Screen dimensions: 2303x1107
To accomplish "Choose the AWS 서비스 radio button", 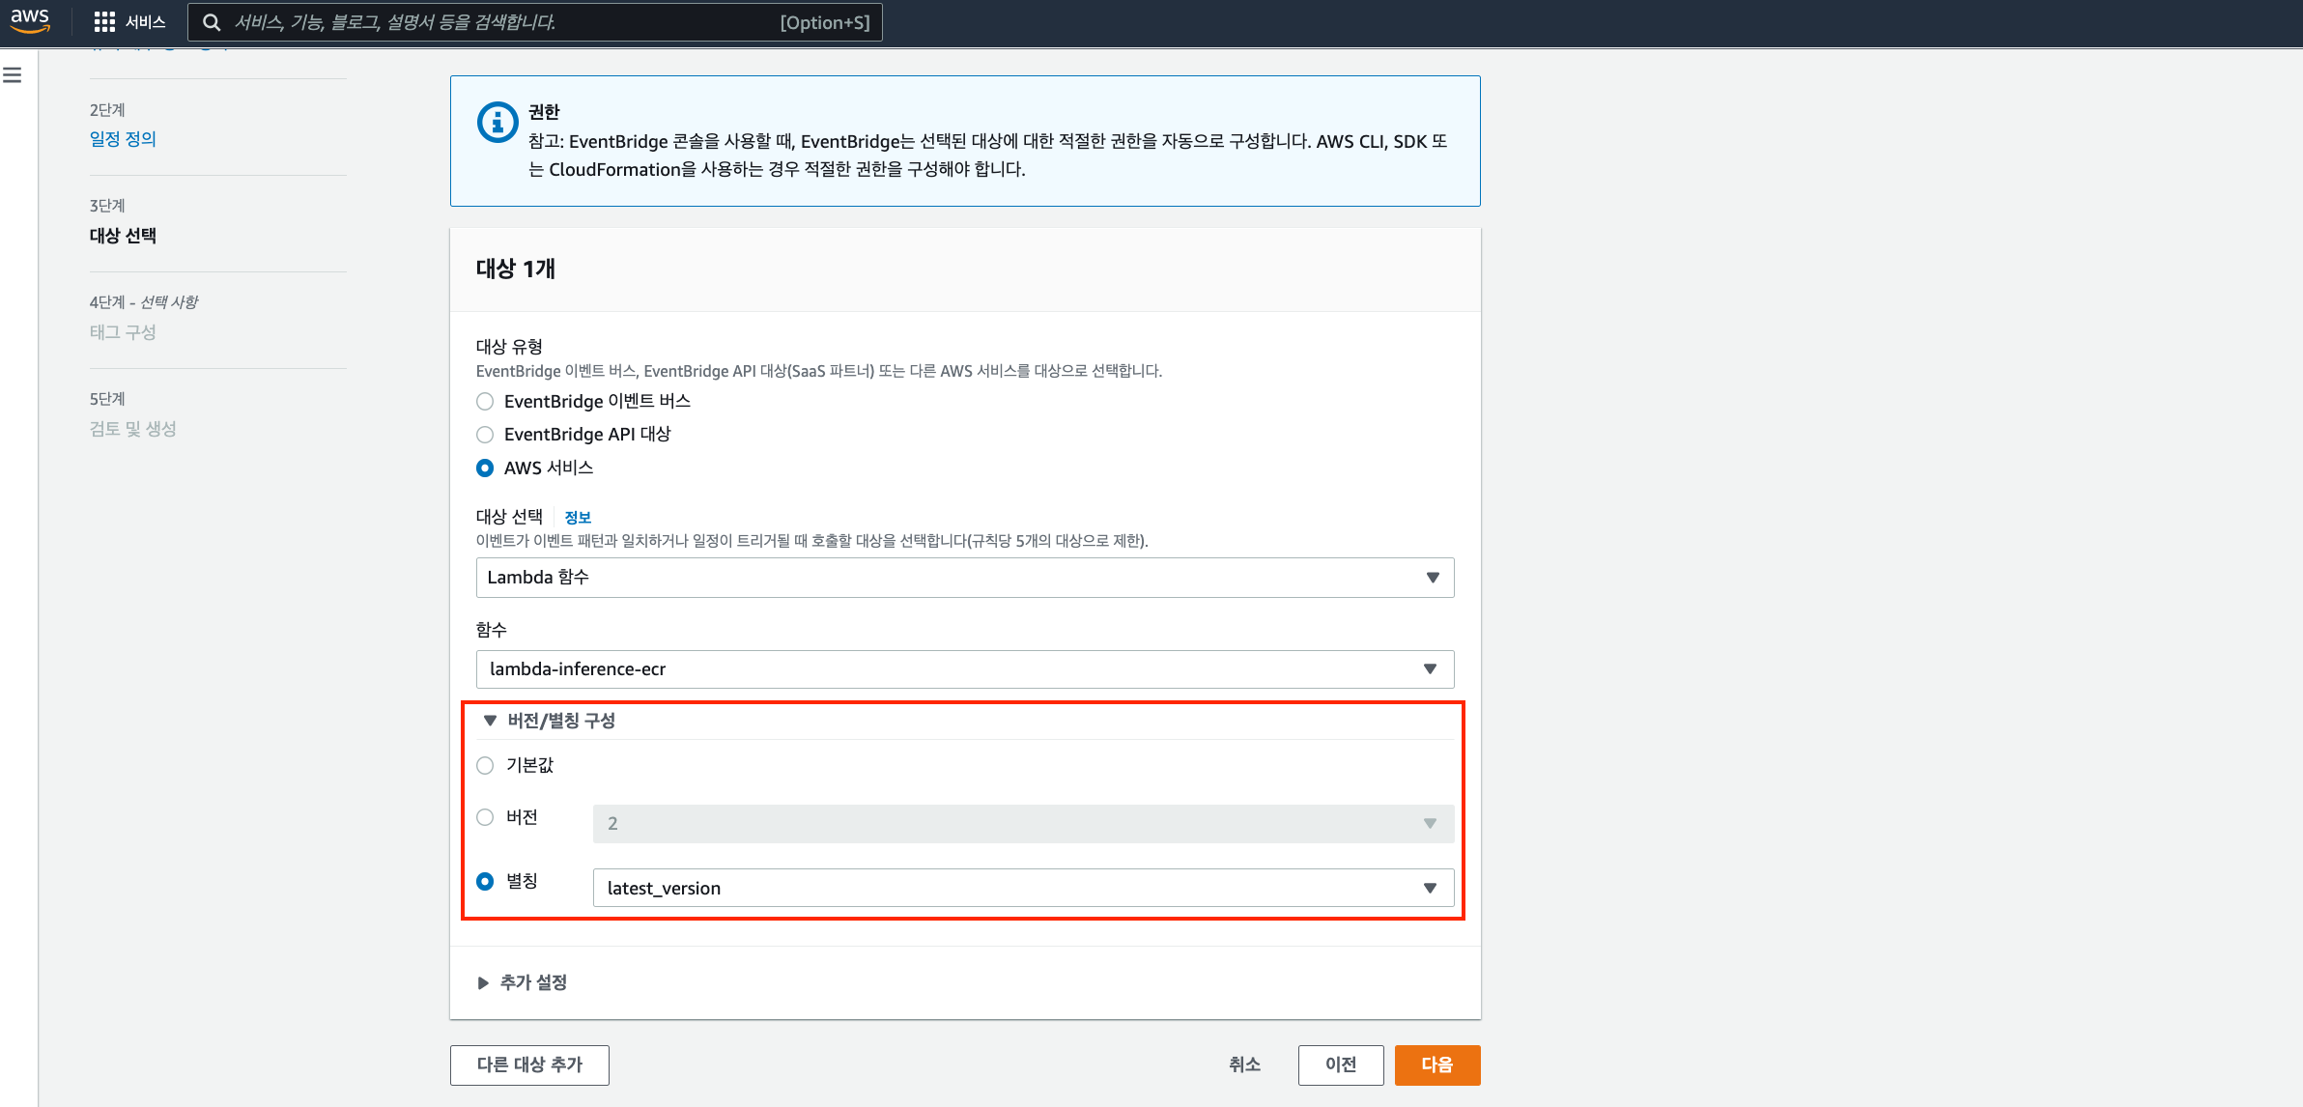I will coord(485,468).
